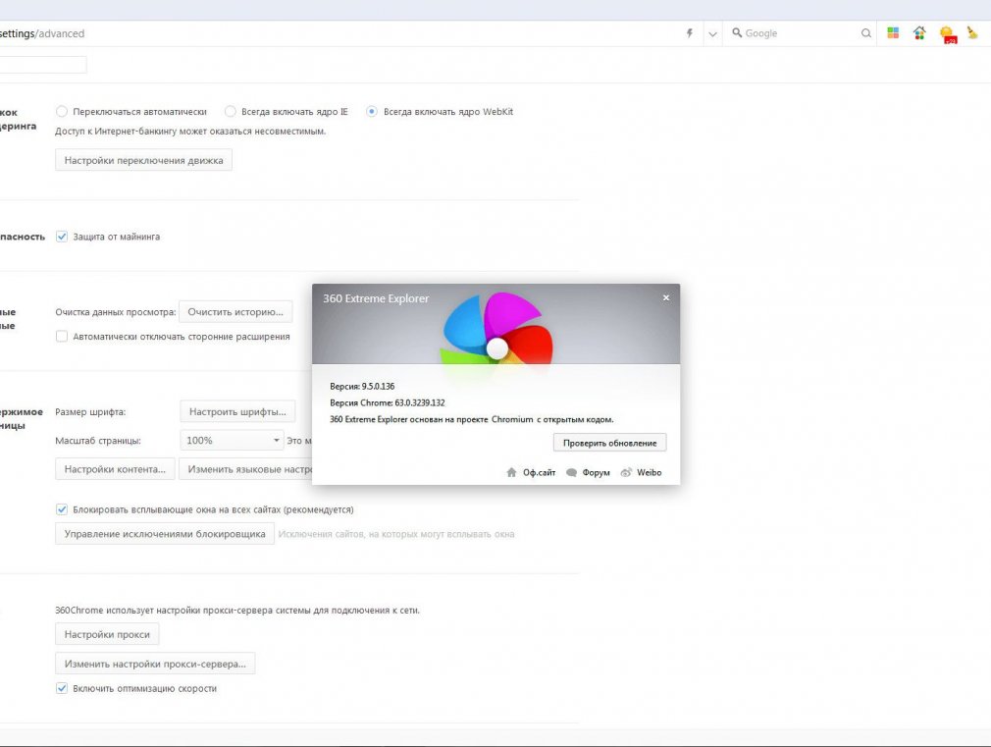The width and height of the screenshot is (991, 747).
Task: Select 'Переключаться автоматически' radio option
Action: pos(61,111)
